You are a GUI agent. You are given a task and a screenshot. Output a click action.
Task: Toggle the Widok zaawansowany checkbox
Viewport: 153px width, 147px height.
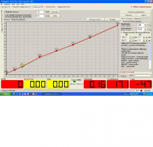click(x=132, y=7)
